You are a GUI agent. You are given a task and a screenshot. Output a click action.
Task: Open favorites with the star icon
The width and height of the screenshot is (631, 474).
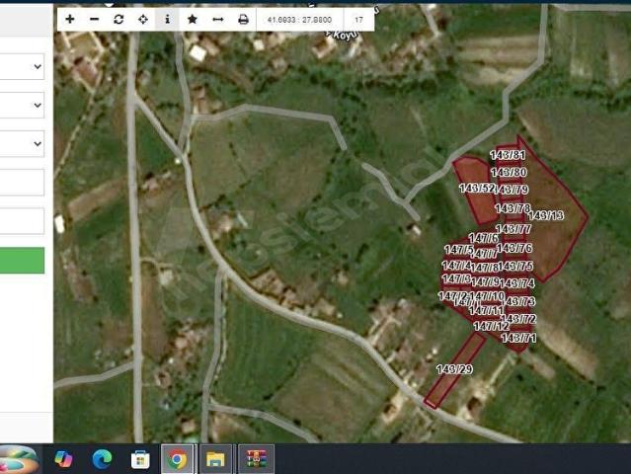pyautogui.click(x=193, y=19)
